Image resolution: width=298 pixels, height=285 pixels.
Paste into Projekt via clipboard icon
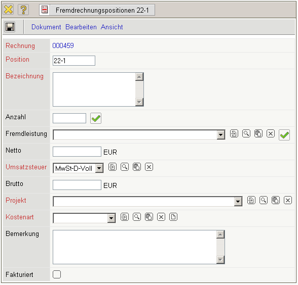coord(276,200)
